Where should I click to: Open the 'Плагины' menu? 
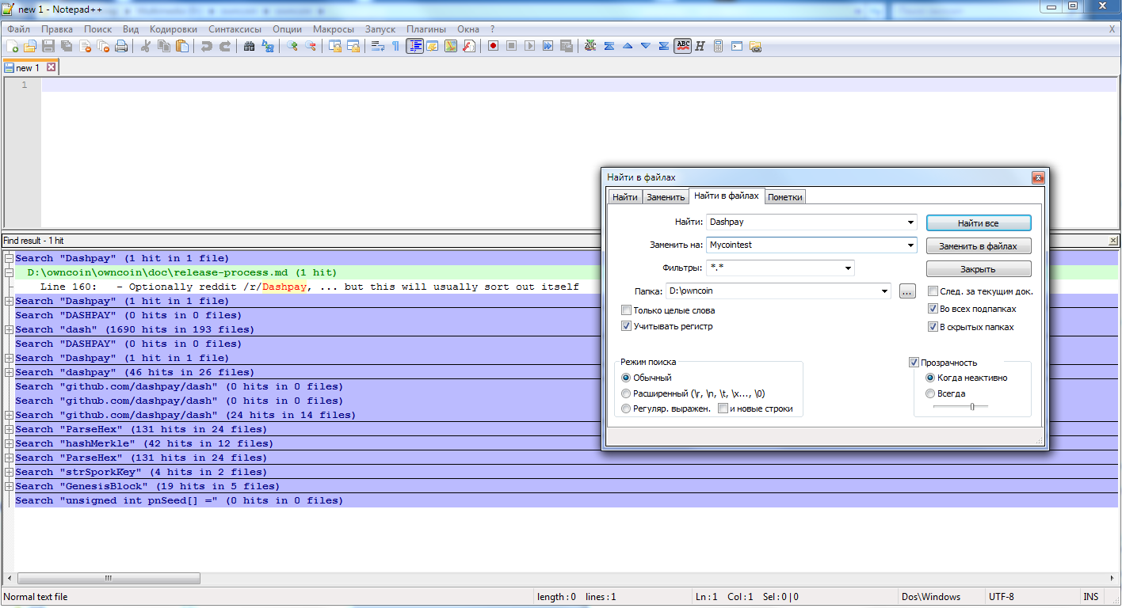(426, 29)
